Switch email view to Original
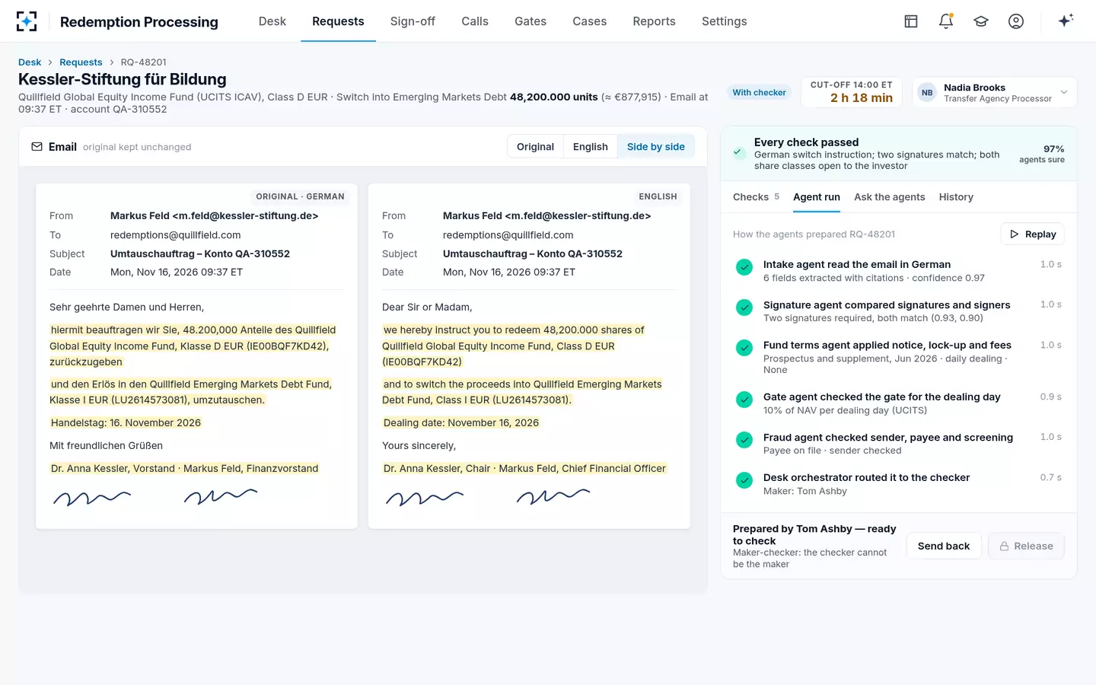 pos(535,147)
